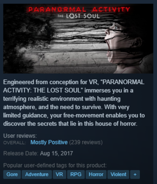Screen dimensions: 157x184
Task: Click the User reviews label
Action: coord(20,136)
